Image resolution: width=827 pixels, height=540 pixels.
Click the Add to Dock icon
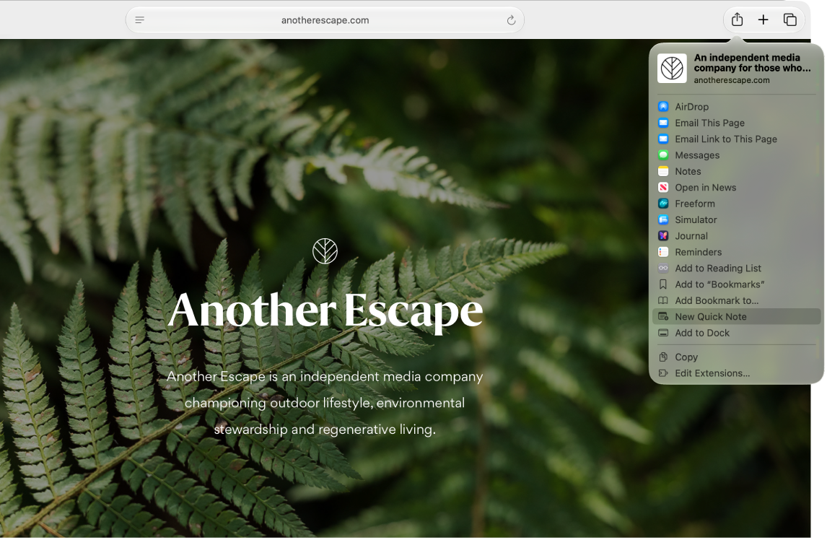pyautogui.click(x=665, y=334)
